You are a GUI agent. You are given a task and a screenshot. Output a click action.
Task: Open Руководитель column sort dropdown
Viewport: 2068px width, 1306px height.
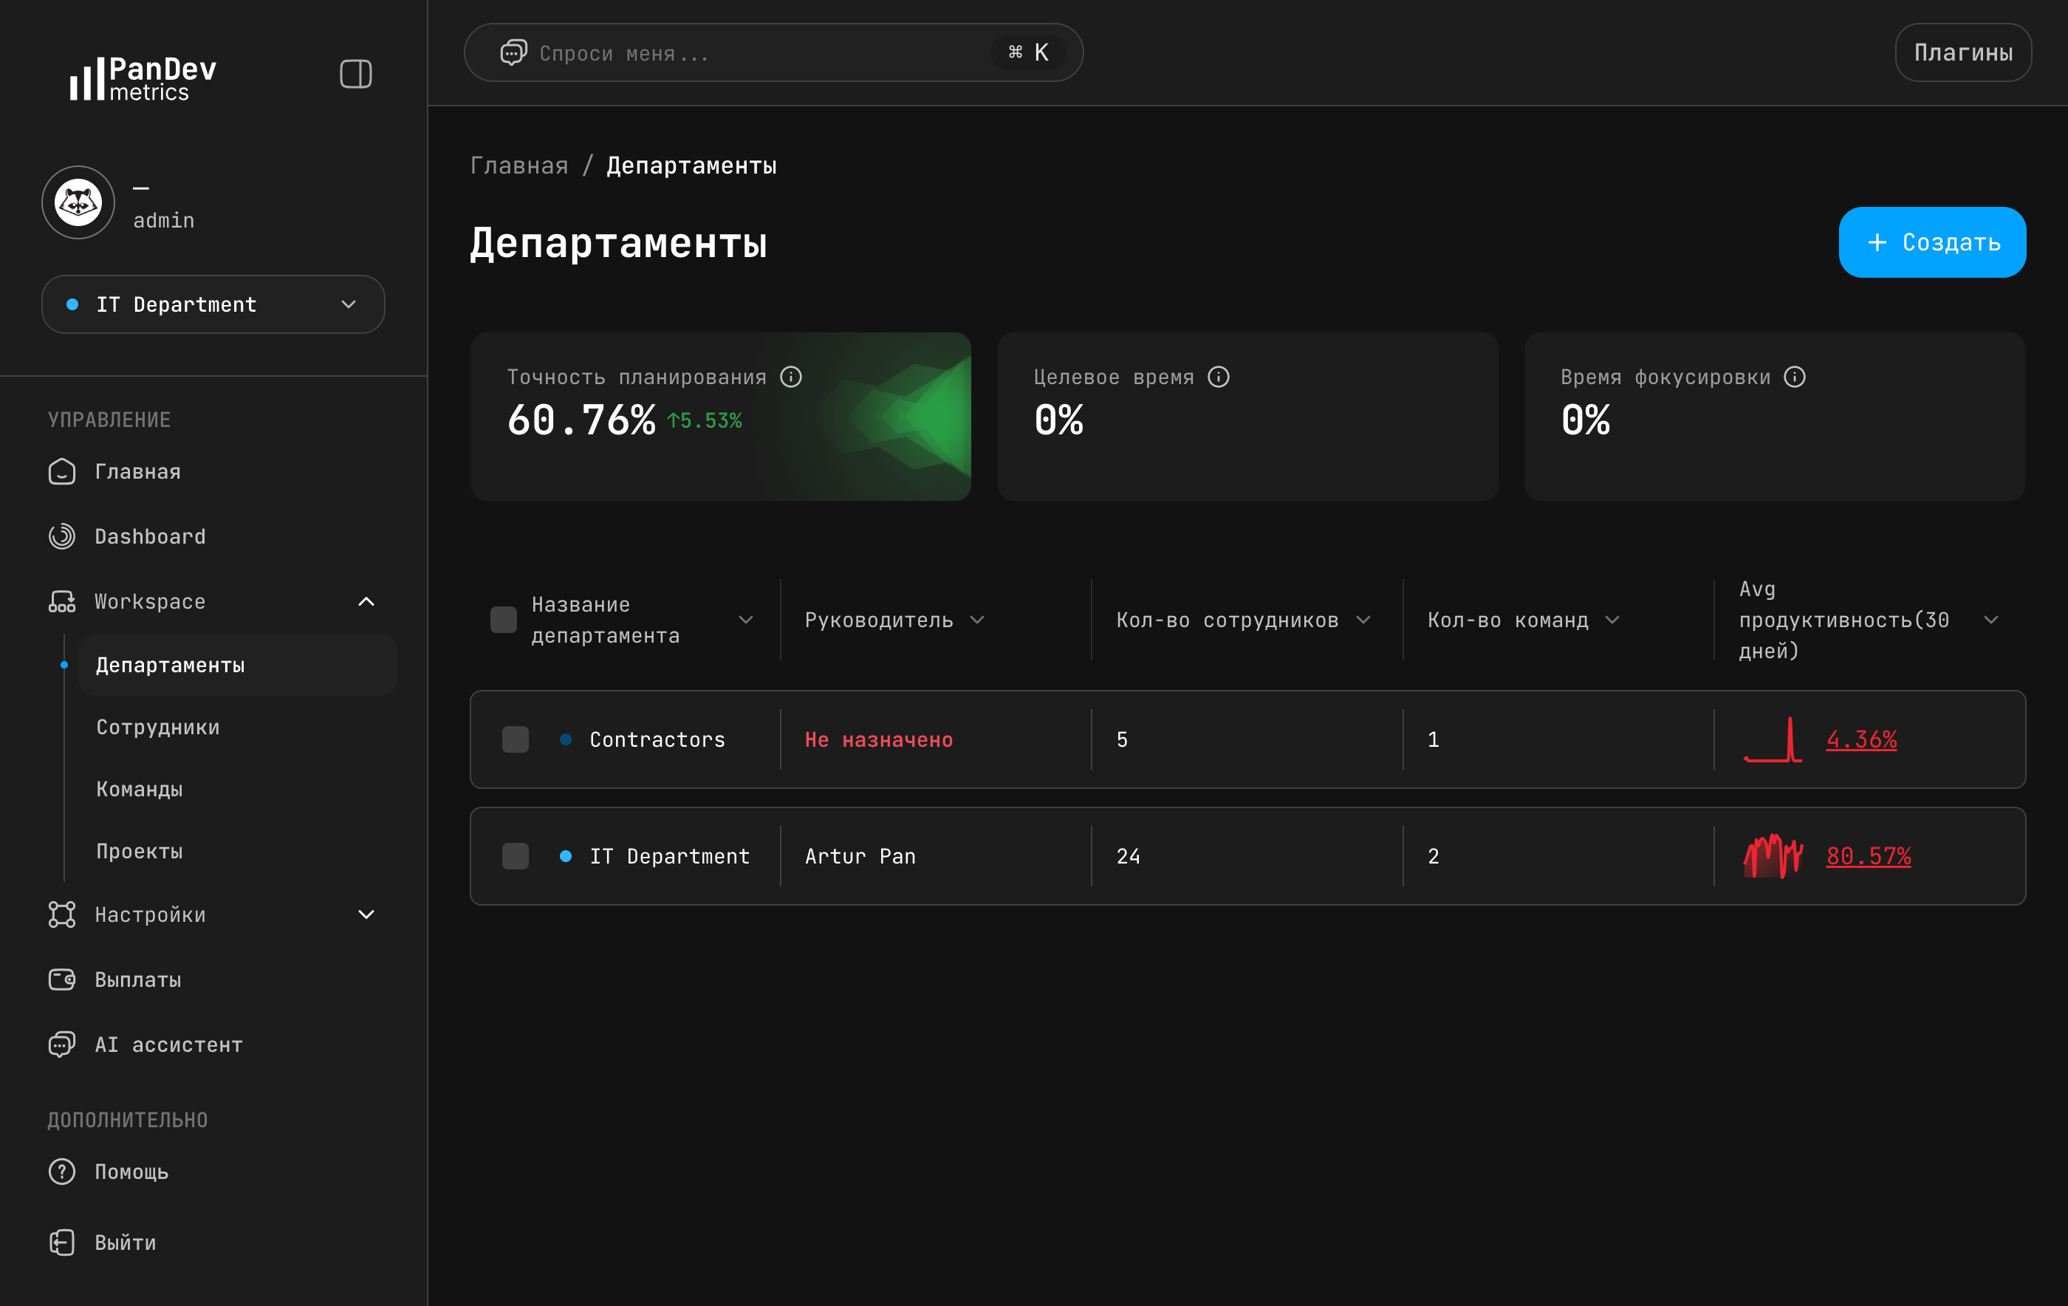[977, 620]
